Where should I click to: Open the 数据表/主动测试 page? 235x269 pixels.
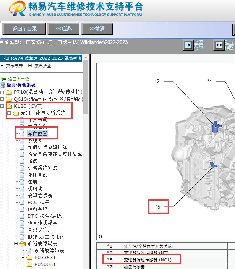point(46,237)
